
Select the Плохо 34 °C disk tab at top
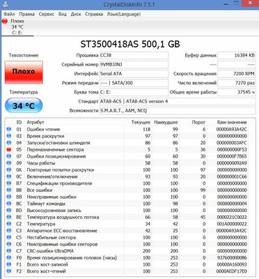[x=17, y=27]
